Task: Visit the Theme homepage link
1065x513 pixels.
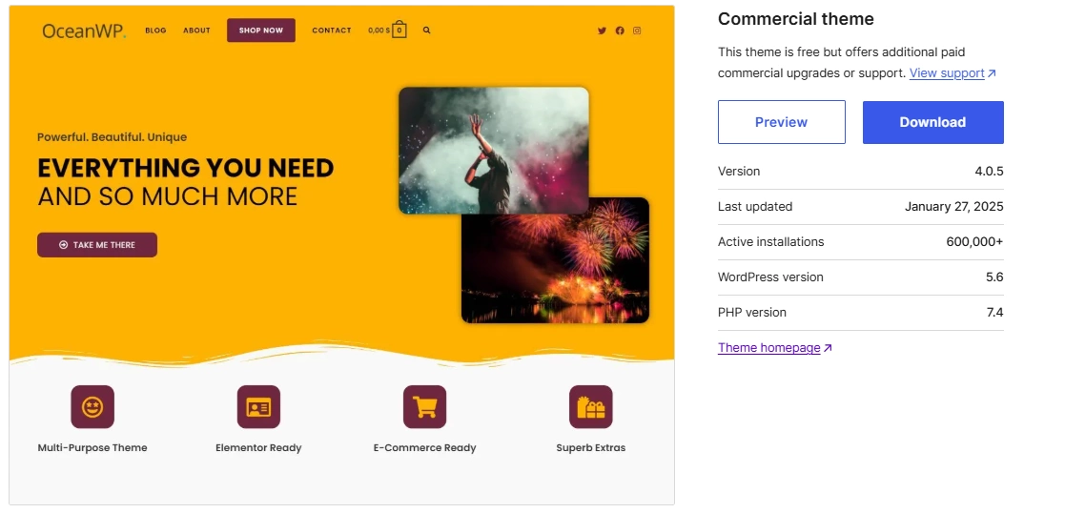Action: (768, 348)
